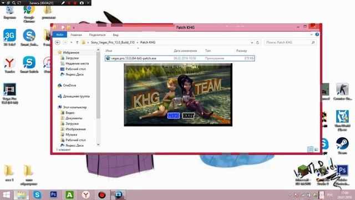Click the PATCH button in the KHG patcher
Viewport: 355px width, 200px height.
174,116
